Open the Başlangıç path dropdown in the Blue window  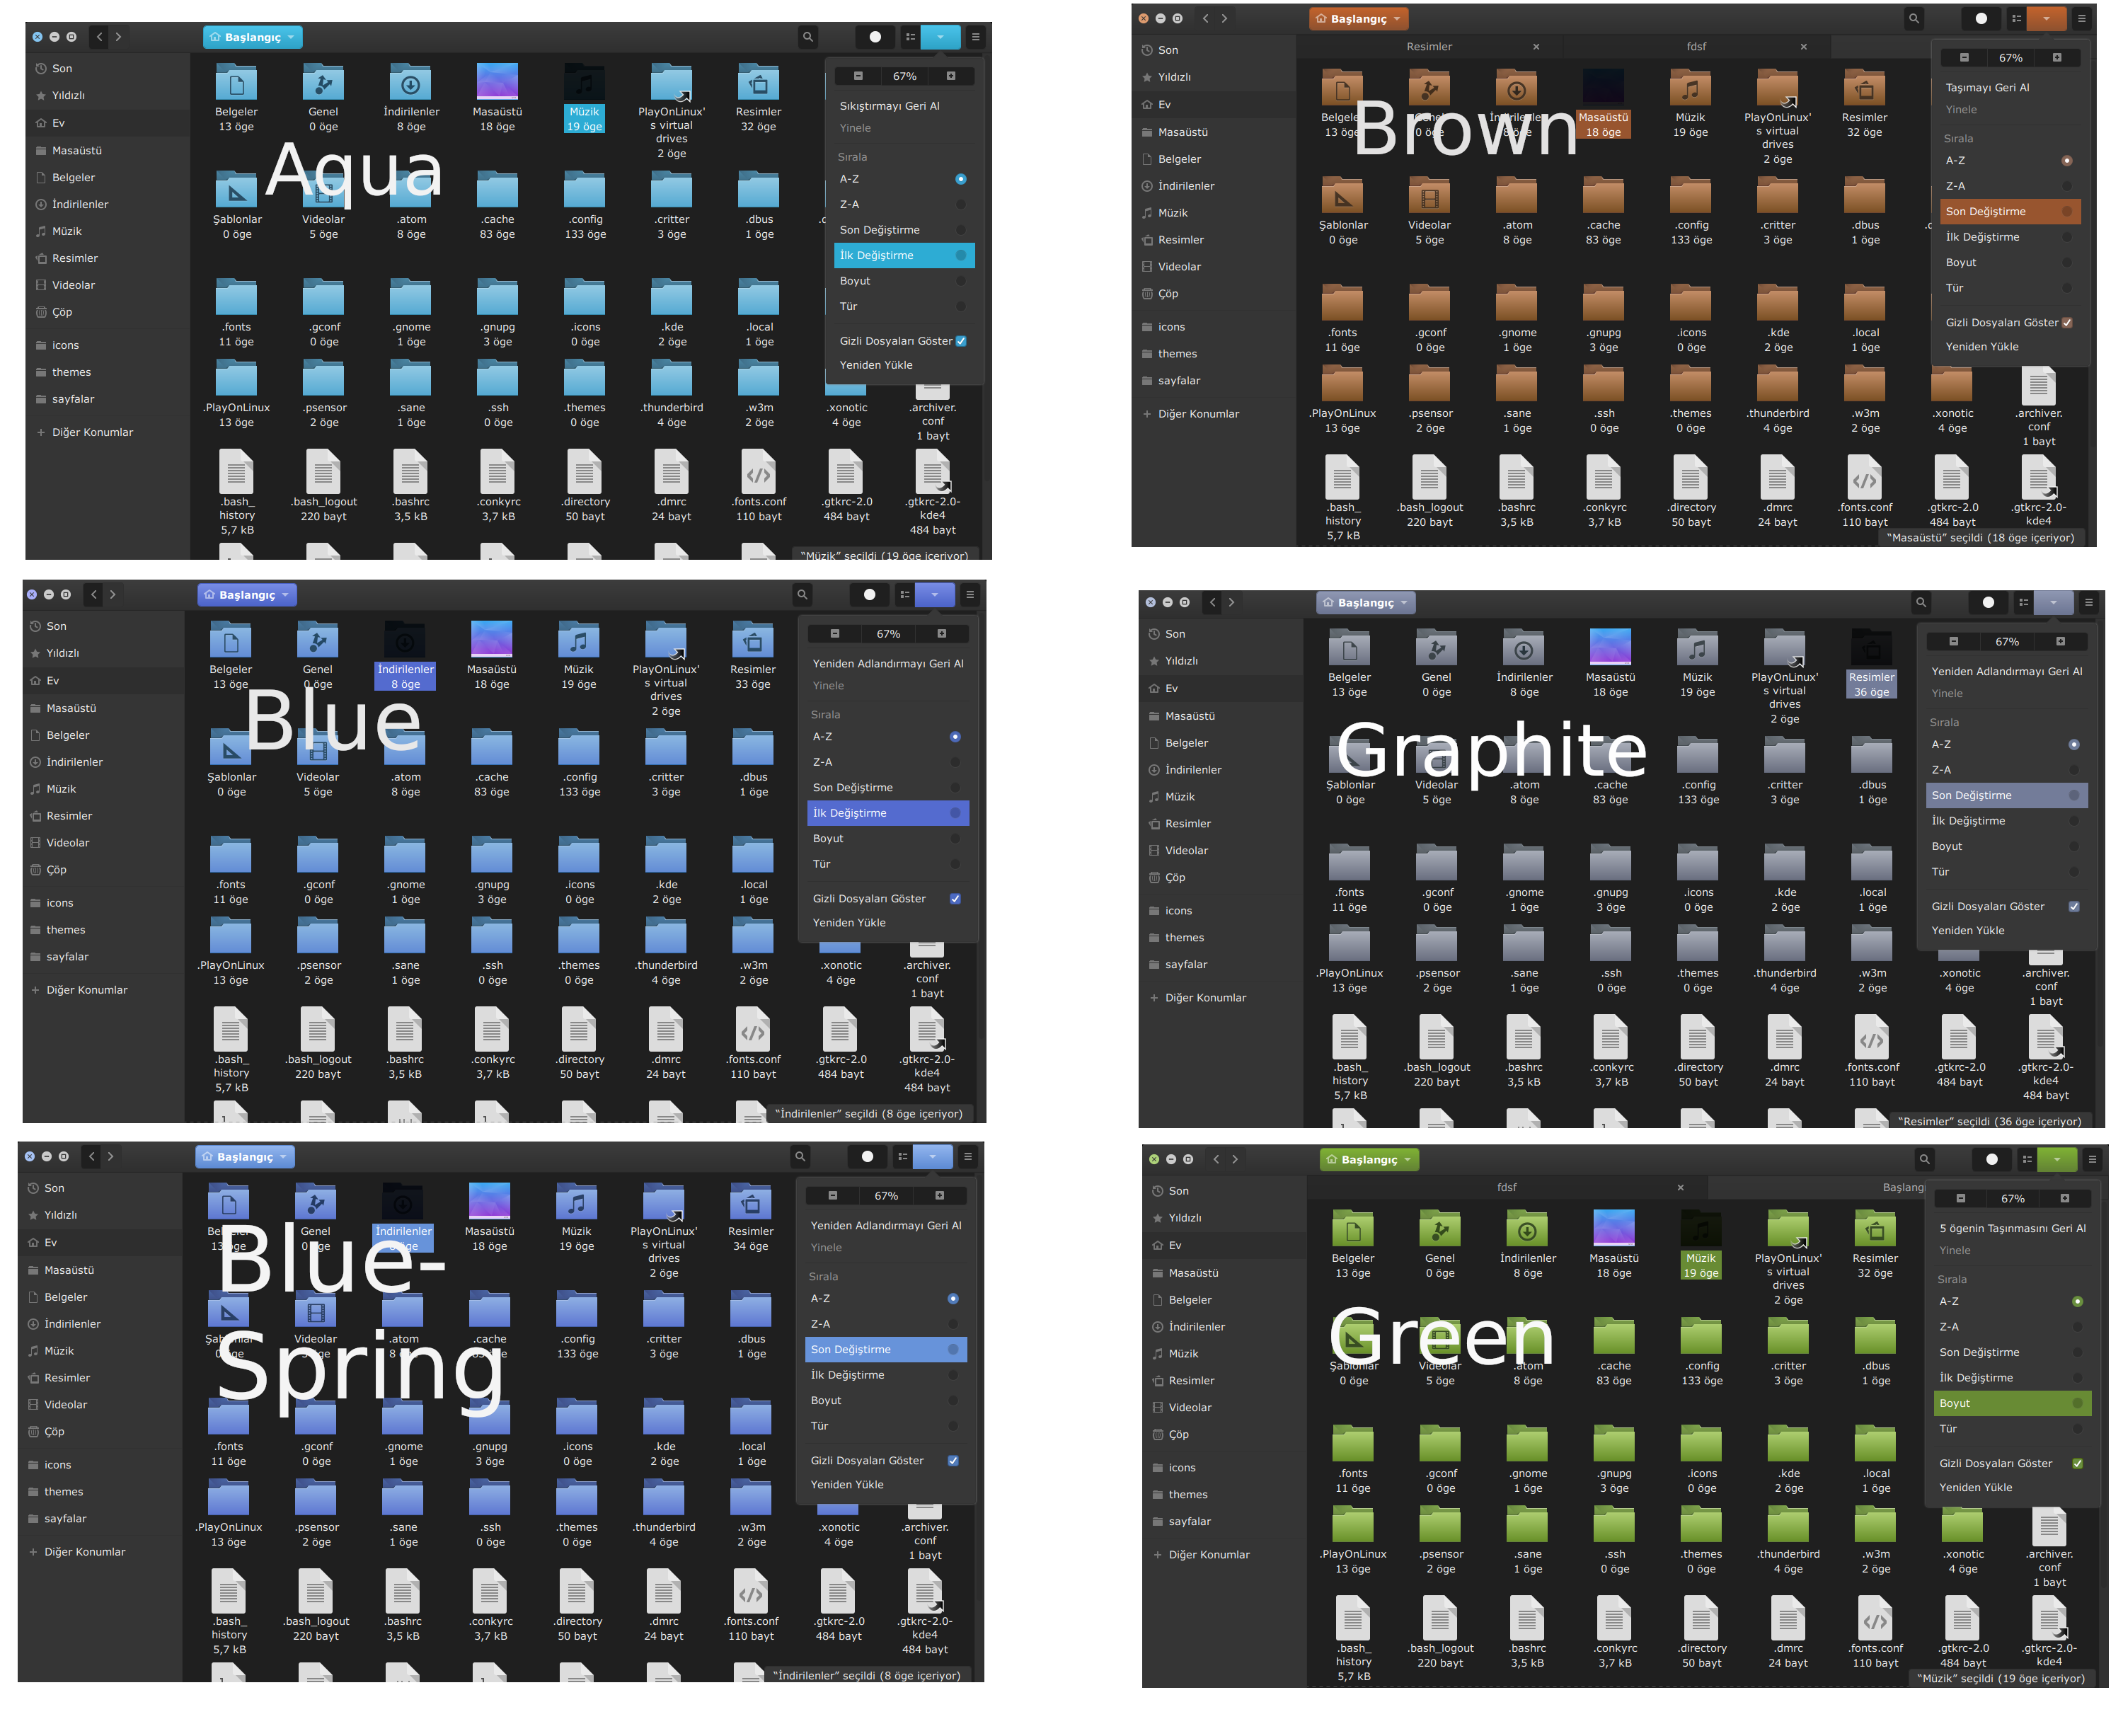click(x=247, y=594)
